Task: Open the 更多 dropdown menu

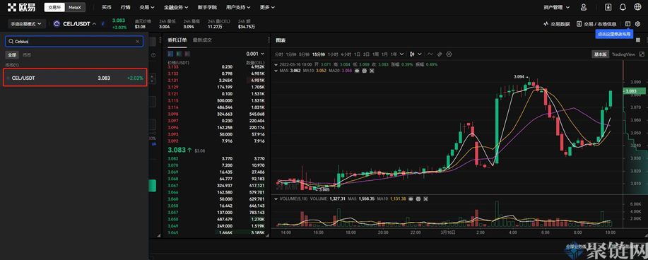Action: point(267,7)
